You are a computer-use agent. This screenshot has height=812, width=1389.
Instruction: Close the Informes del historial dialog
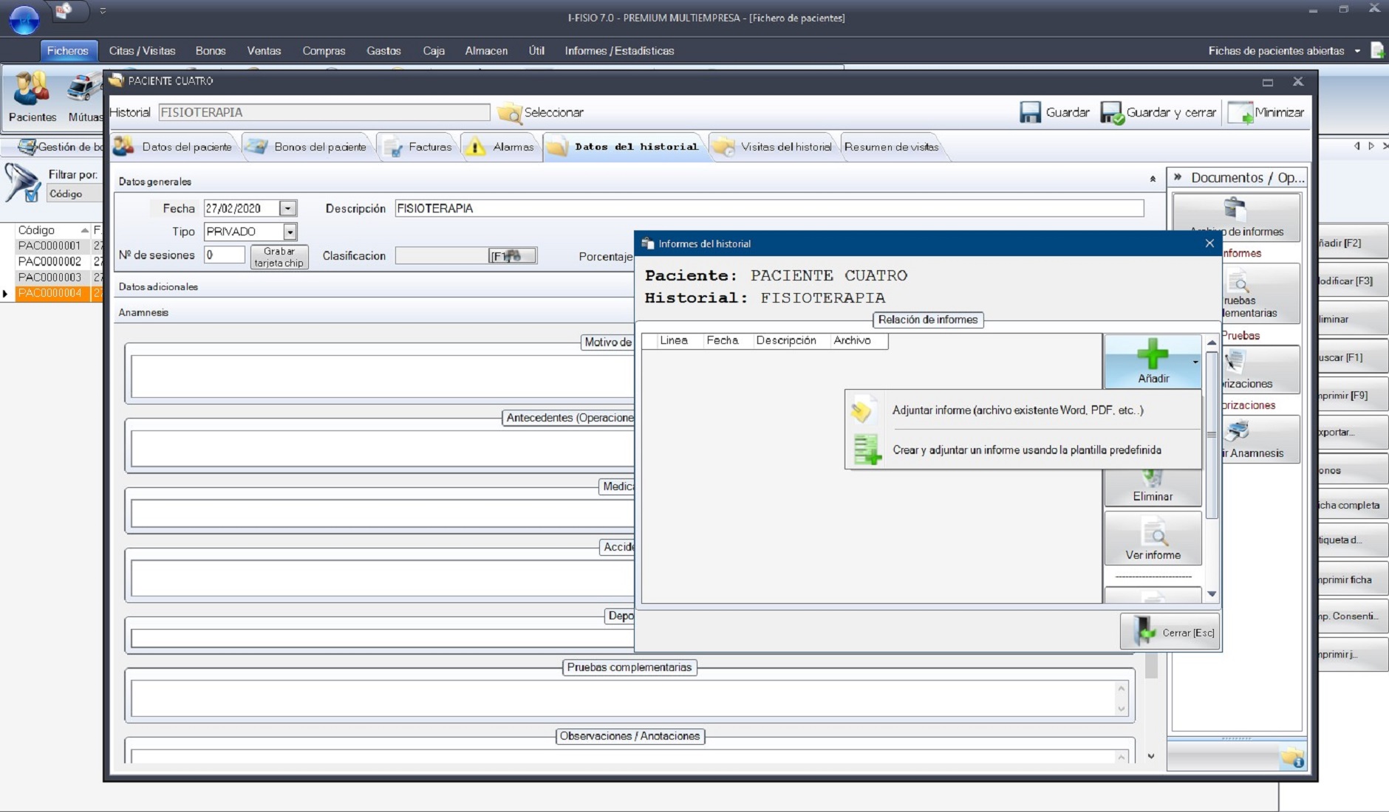[x=1209, y=243]
